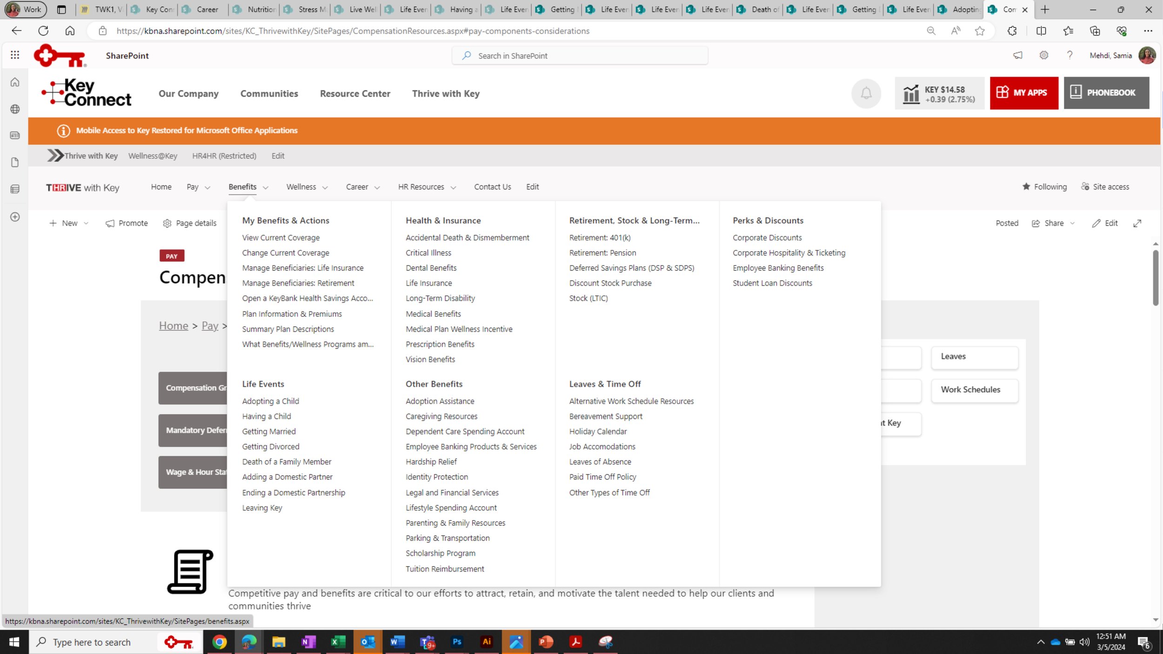
Task: Open My sites globe icon in left rail
Action: (x=15, y=109)
